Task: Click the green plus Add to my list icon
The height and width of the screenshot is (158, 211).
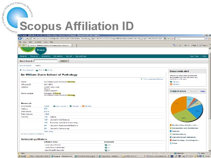Action: tap(54, 106)
